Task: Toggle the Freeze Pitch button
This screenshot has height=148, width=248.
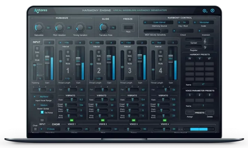Action: point(128,27)
